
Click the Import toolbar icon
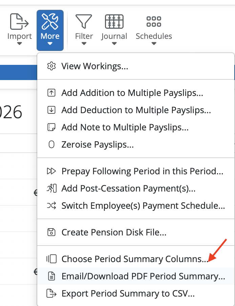[19, 22]
